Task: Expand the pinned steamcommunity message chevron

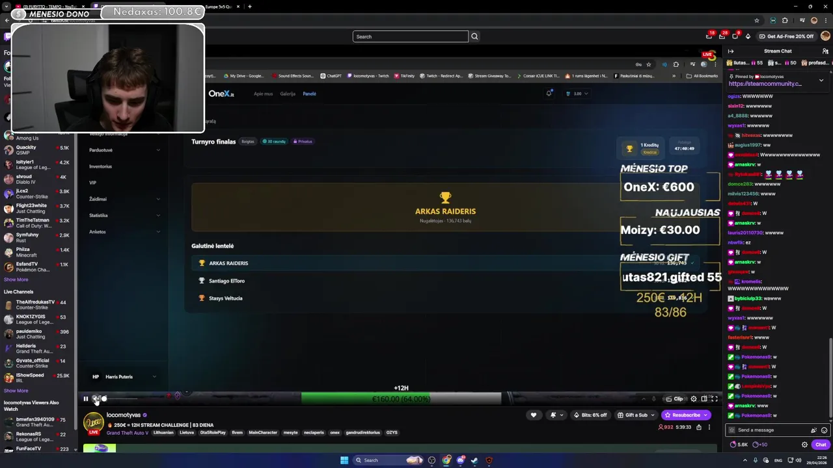Action: click(x=821, y=80)
